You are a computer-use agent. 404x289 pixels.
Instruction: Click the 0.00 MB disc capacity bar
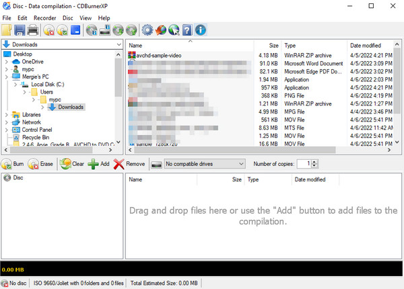click(201, 270)
